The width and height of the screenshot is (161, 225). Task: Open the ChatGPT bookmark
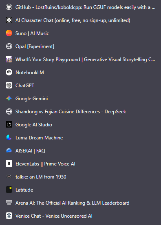point(81,85)
